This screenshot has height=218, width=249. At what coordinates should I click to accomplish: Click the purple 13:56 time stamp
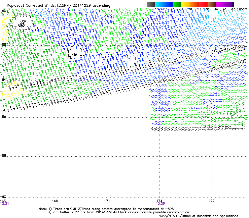click(160, 204)
